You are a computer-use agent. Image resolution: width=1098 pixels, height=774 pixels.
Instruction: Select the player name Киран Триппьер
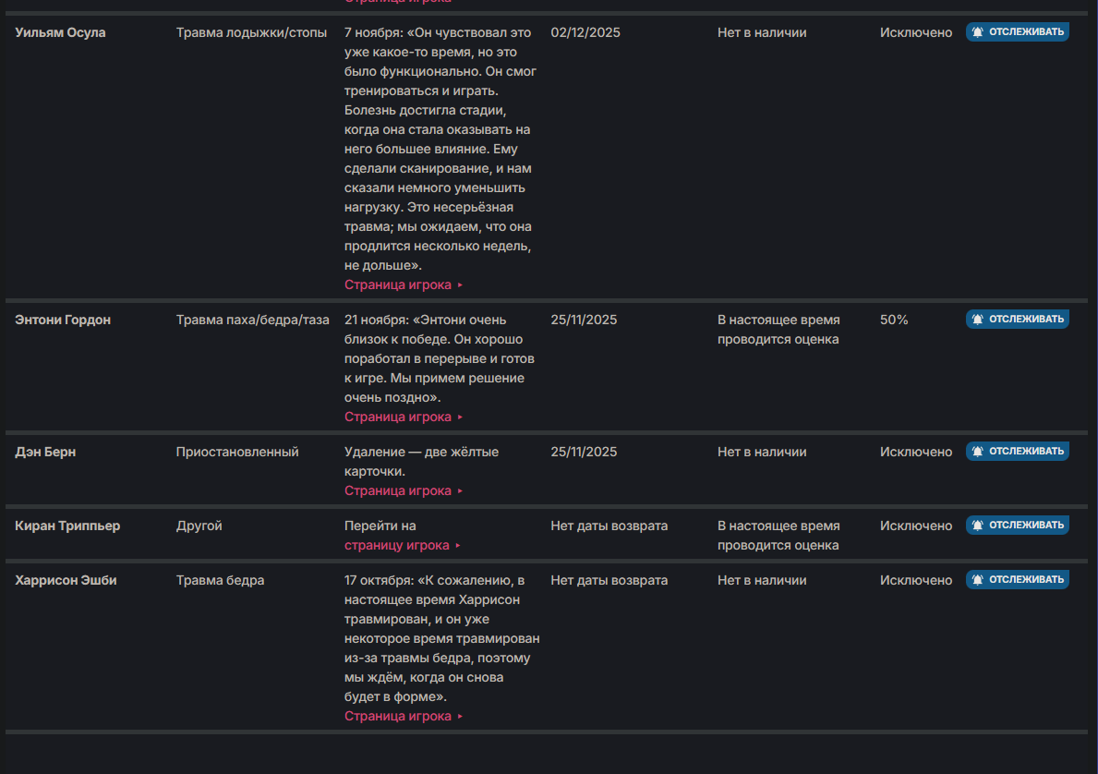point(67,526)
